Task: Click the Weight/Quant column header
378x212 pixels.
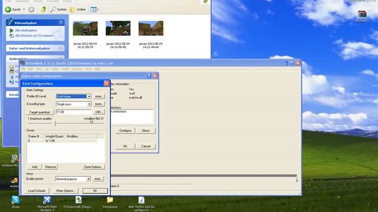Action: [x=54, y=136]
